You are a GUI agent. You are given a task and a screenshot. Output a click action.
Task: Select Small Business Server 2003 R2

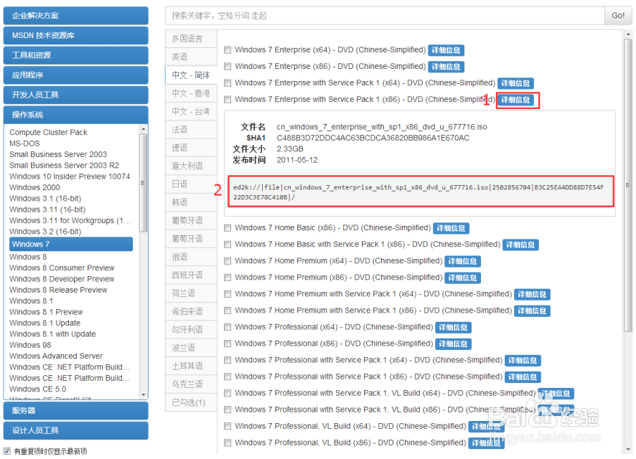[64, 165]
